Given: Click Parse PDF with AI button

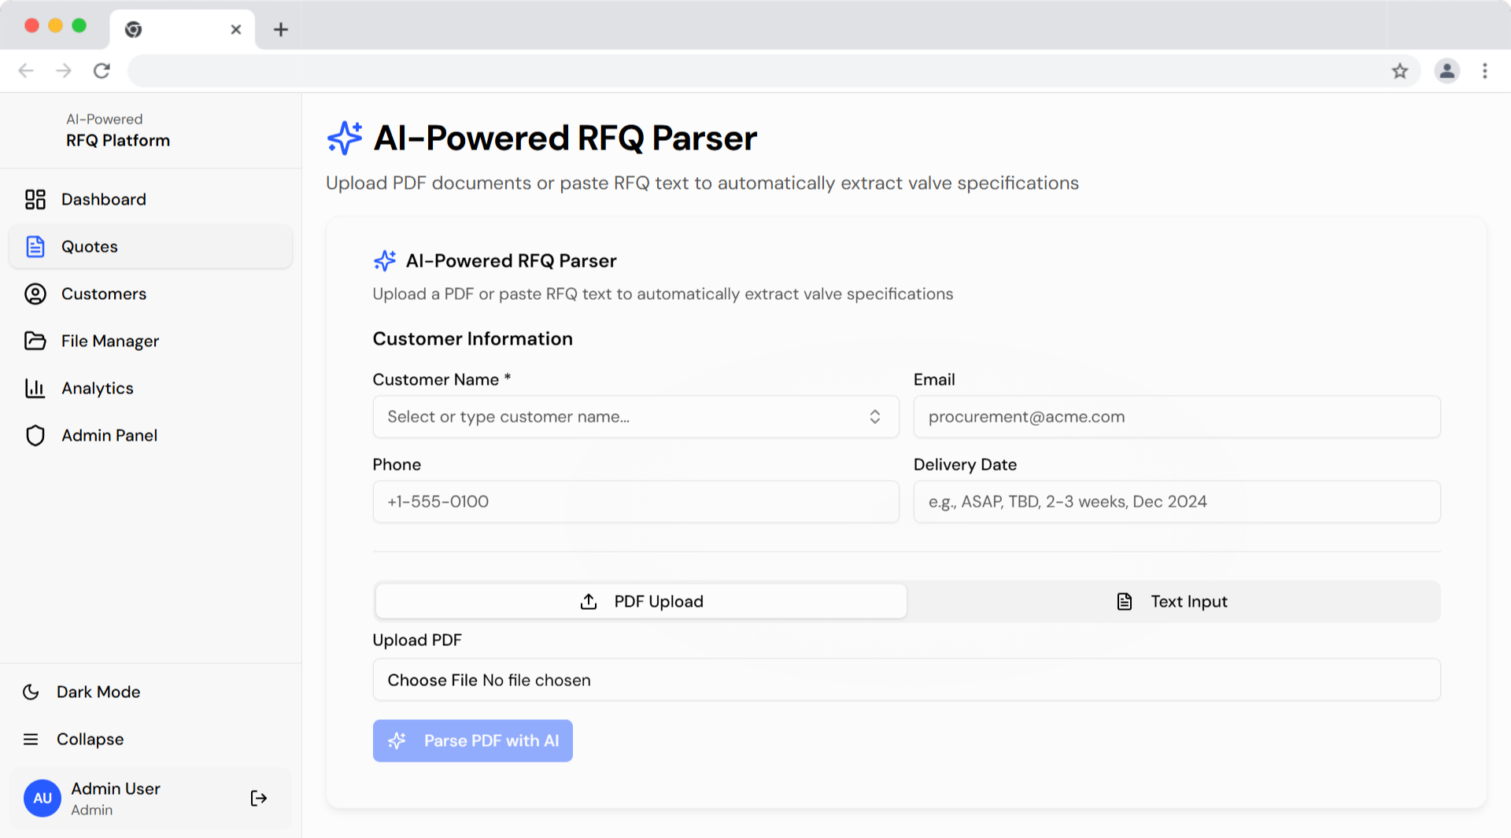Looking at the screenshot, I should click(473, 740).
